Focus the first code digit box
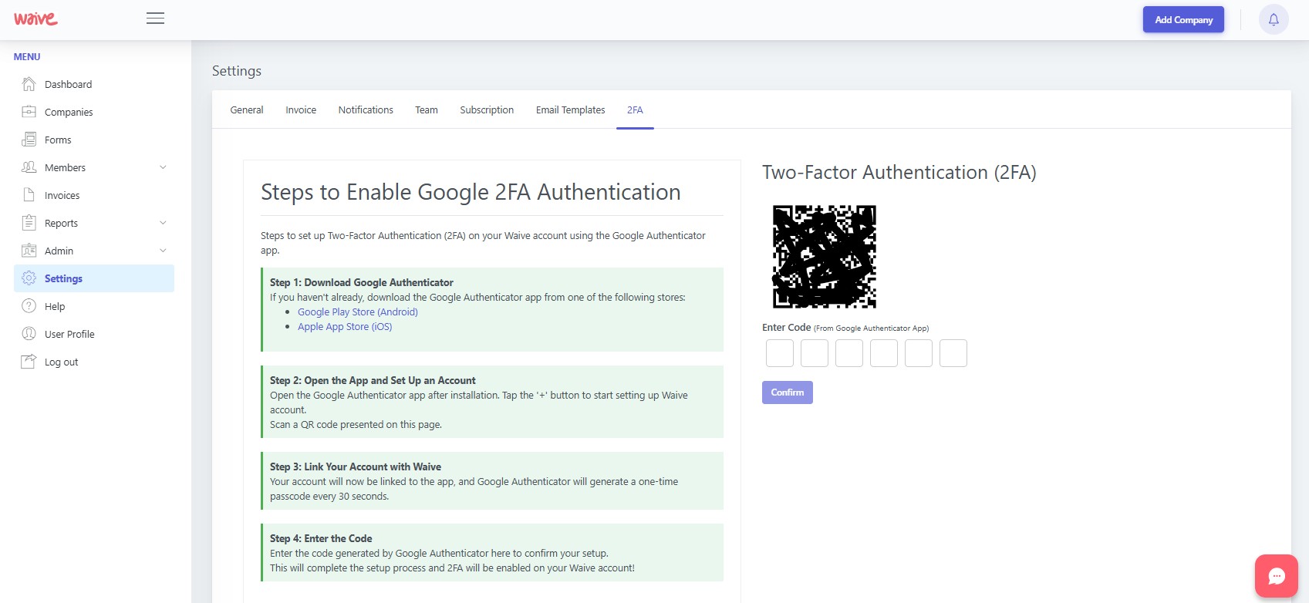The width and height of the screenshot is (1309, 603). (780, 353)
